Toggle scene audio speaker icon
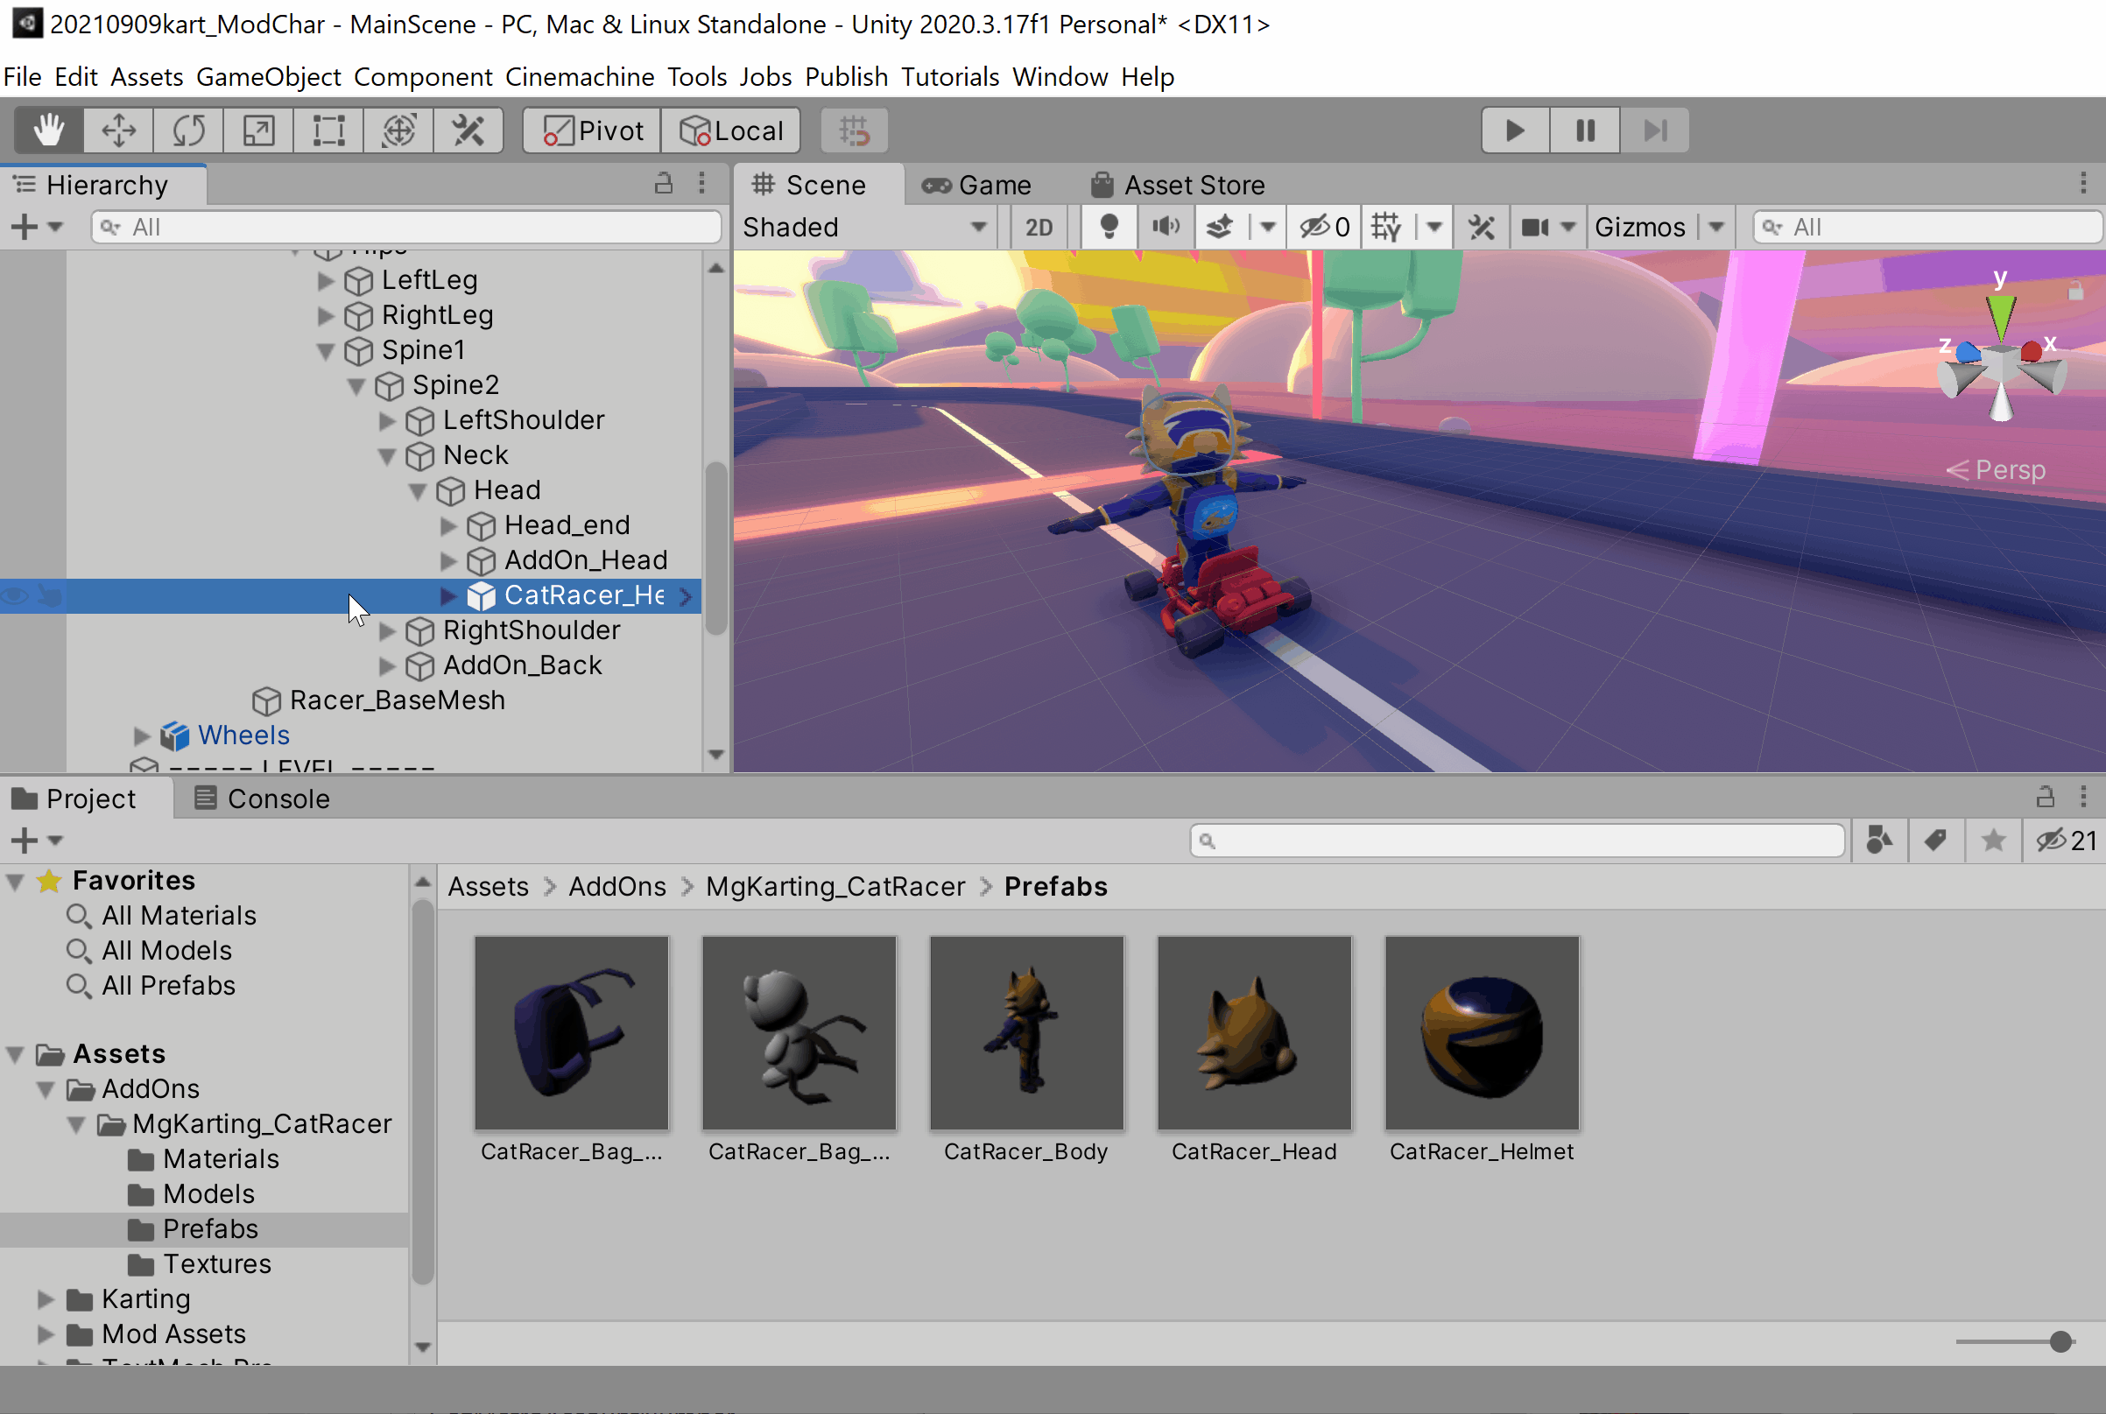This screenshot has width=2106, height=1414. click(x=1165, y=228)
